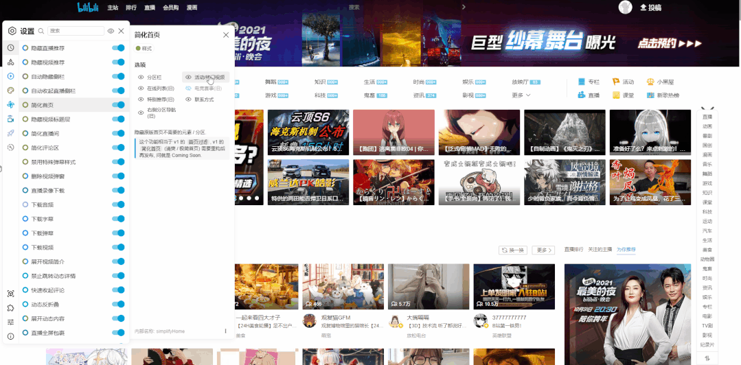Image resolution: width=741 pixels, height=365 pixels.
Task: Open the sliders settings icon in sidebar
Action: pyautogui.click(x=10, y=322)
